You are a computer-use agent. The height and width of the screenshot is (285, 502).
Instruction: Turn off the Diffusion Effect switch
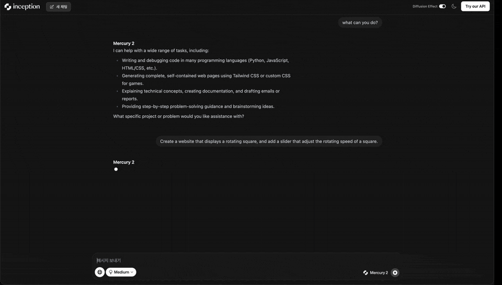click(442, 6)
